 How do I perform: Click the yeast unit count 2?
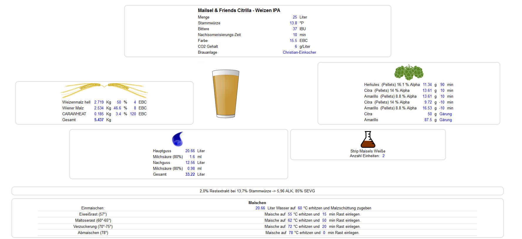tap(383, 156)
